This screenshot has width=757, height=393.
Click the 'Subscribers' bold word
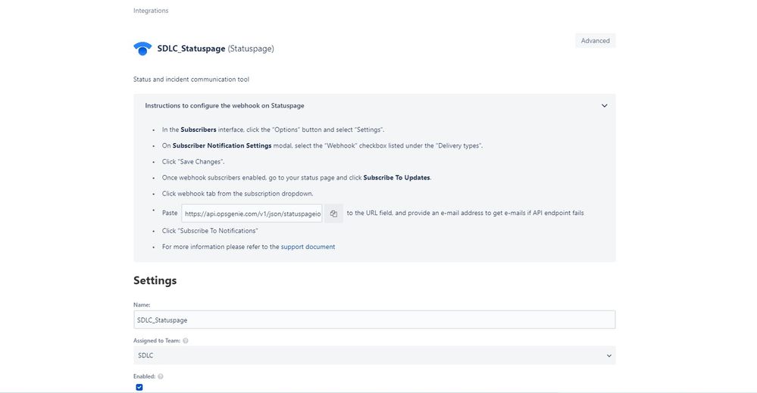coord(199,129)
